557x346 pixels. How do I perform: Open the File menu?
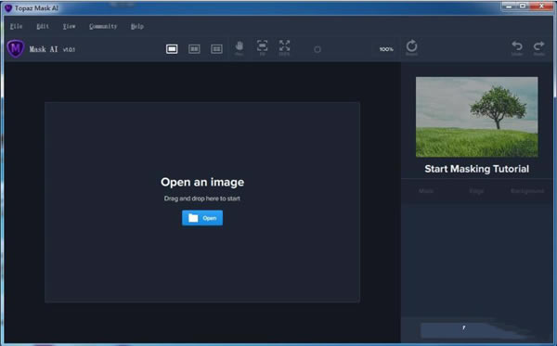tap(16, 26)
